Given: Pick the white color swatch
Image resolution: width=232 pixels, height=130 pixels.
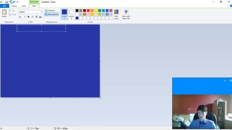Looking at the screenshot, I should tap(77, 14).
